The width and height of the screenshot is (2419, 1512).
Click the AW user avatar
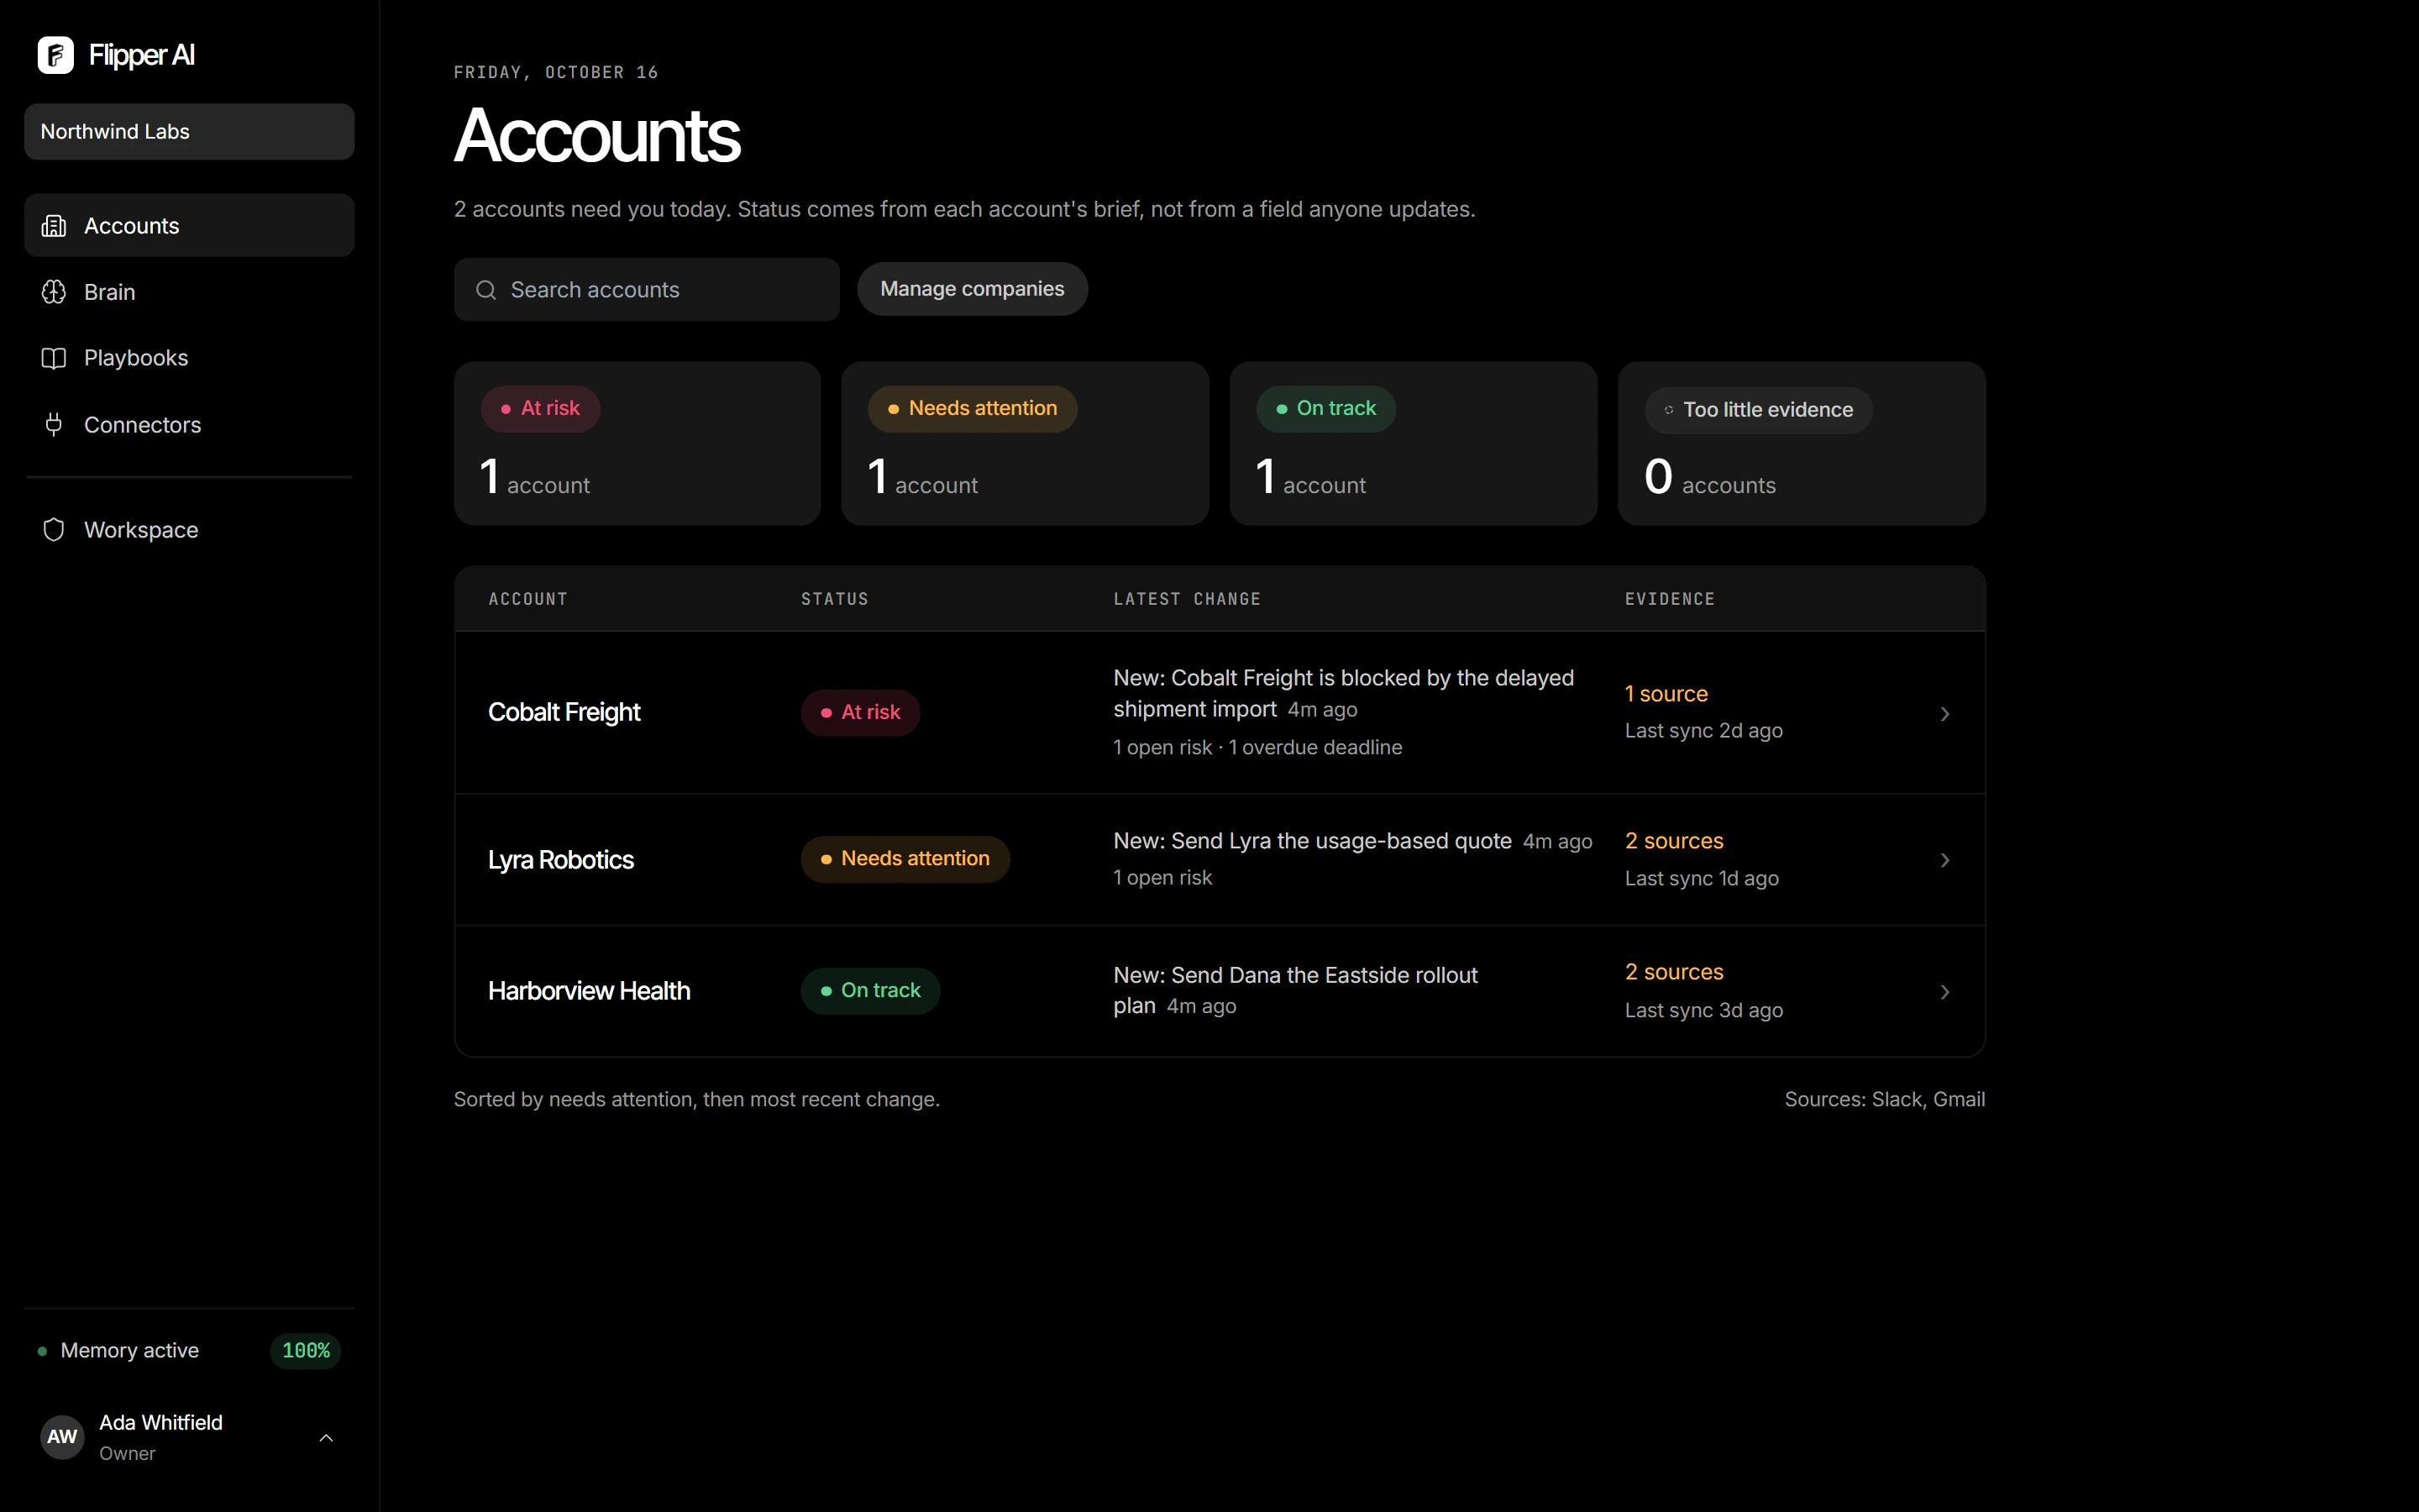62,1437
